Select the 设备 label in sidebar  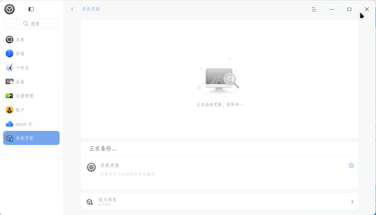tap(20, 82)
